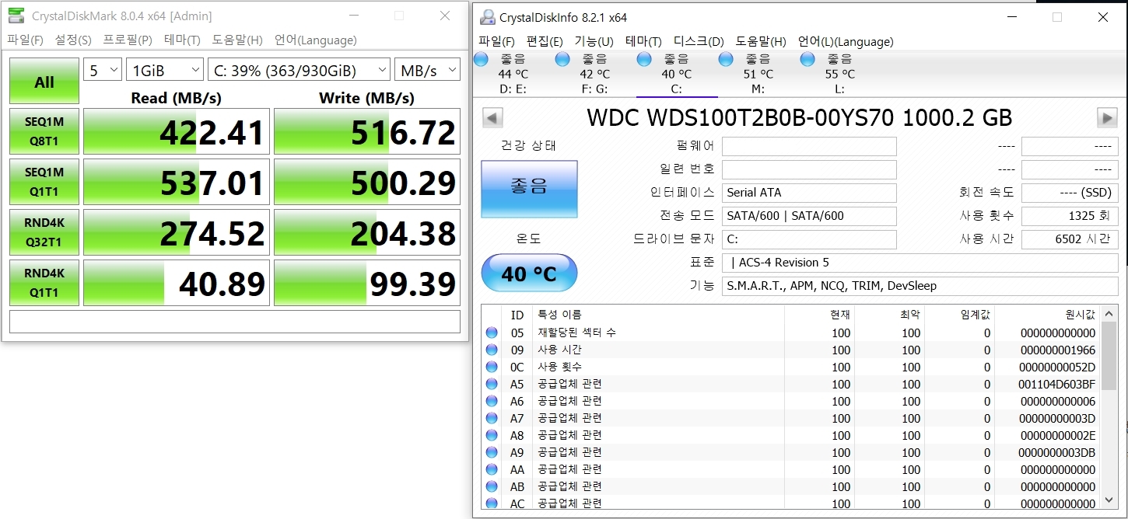Open CrystalDiskMark 파일(F) menu
The image size is (1128, 519).
point(25,40)
